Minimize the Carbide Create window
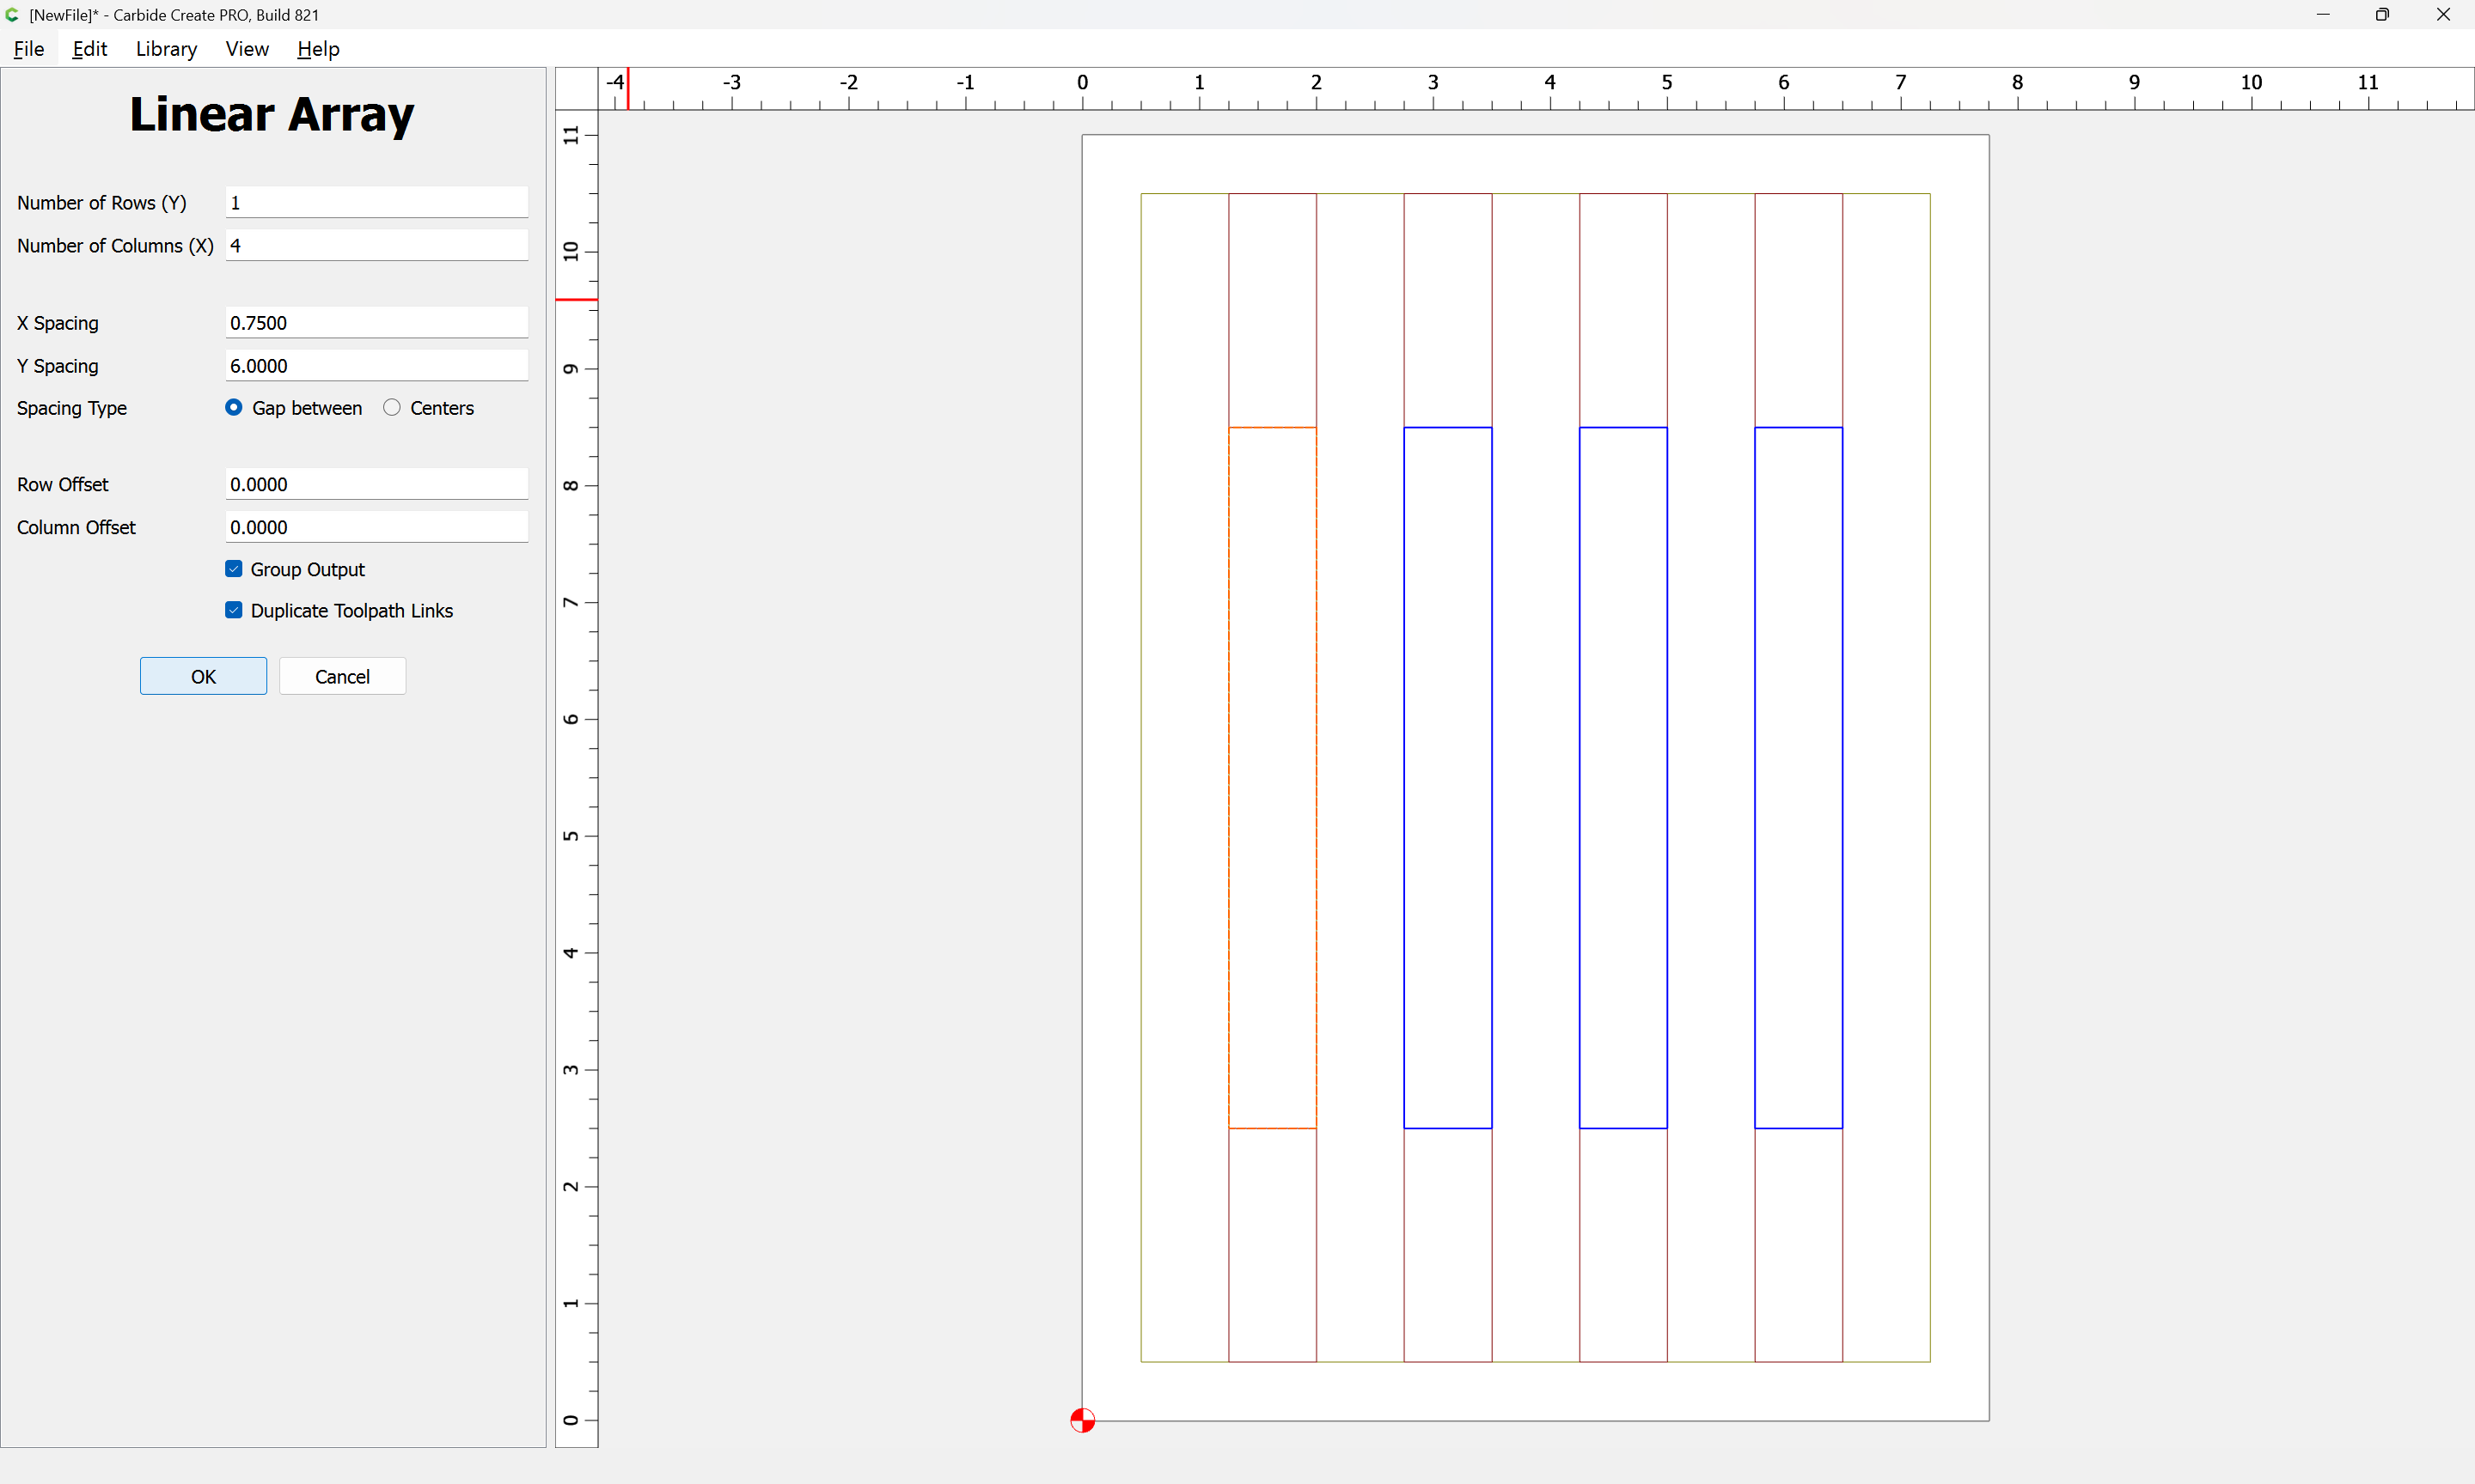Screen dimensions: 2475x1484 click(x=2322, y=14)
